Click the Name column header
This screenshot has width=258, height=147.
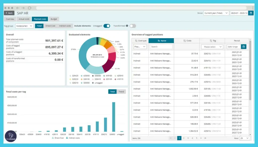(x=161, y=41)
